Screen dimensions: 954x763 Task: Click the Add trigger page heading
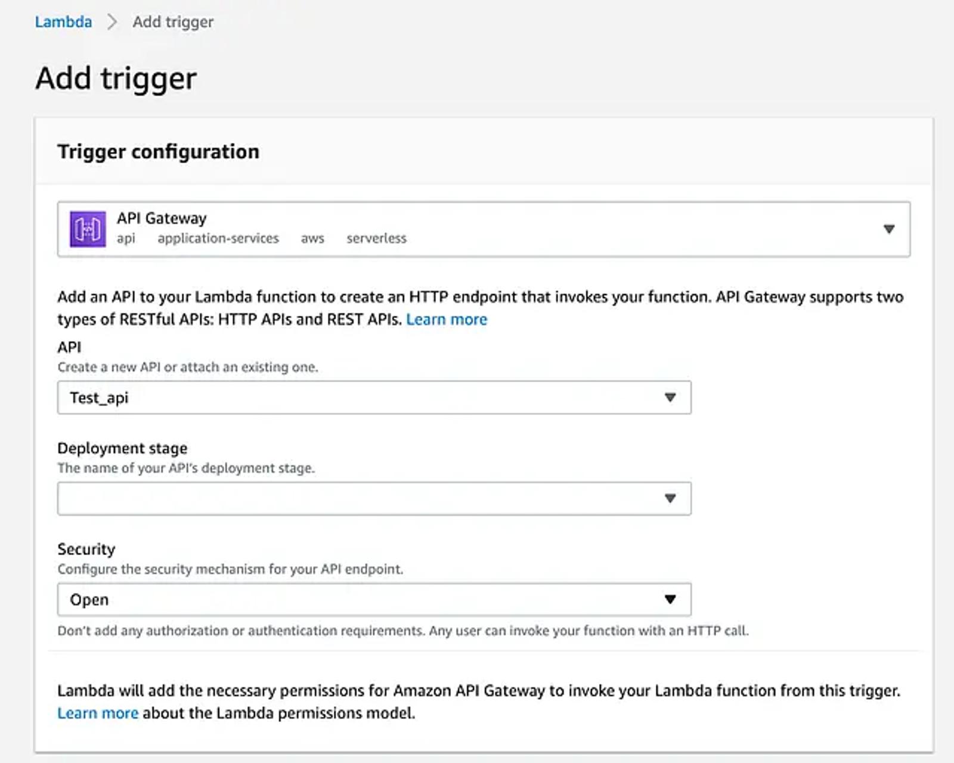click(x=116, y=79)
